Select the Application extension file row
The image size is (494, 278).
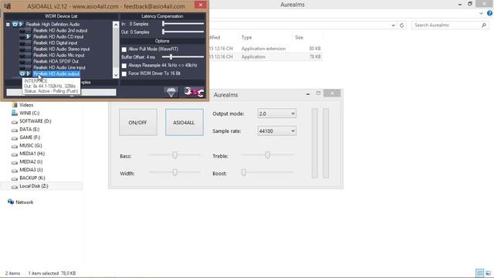coord(265,49)
